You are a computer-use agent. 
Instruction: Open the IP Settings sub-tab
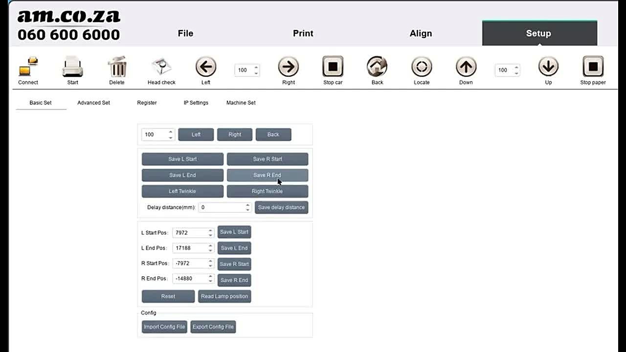[196, 103]
